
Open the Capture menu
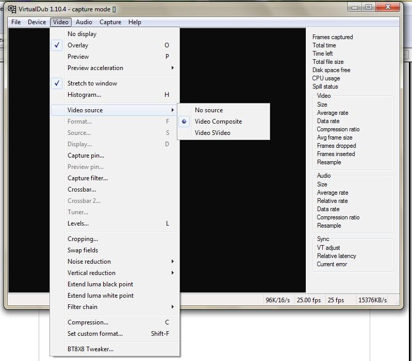(x=110, y=22)
